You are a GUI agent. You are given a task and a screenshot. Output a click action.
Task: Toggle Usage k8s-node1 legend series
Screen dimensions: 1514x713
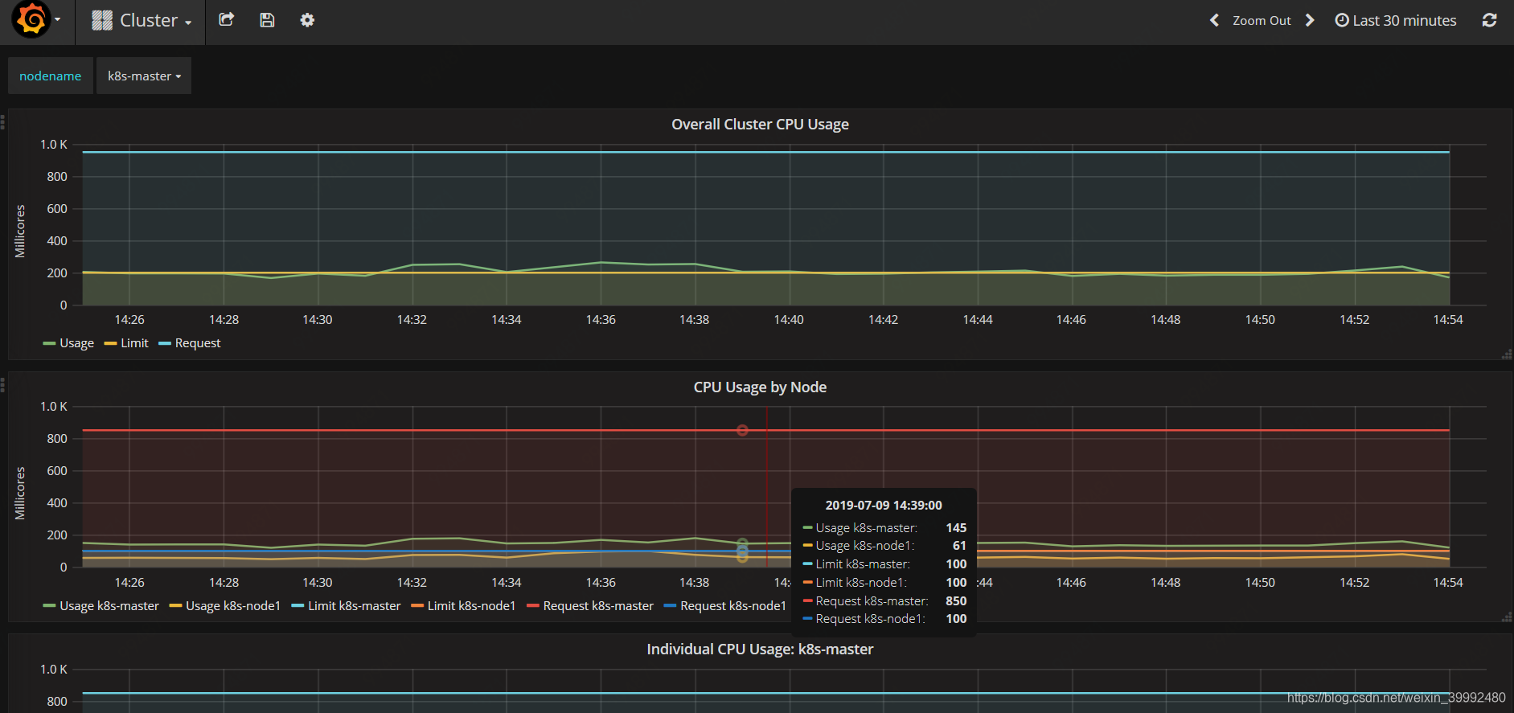[x=233, y=606]
